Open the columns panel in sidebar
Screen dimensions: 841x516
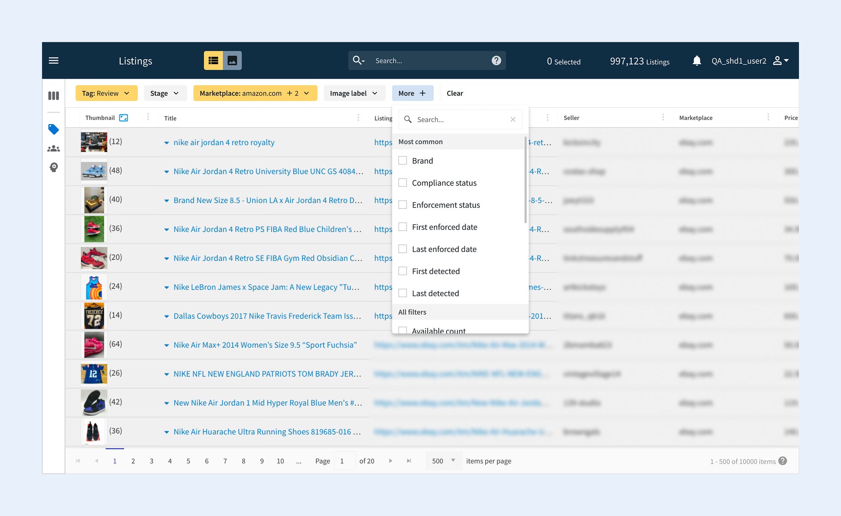coord(54,96)
